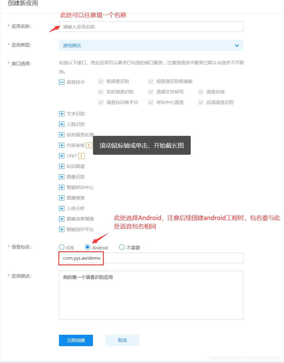The image size is (284, 363).
Task: Click the 应用类型 field label
Action: (21, 45)
